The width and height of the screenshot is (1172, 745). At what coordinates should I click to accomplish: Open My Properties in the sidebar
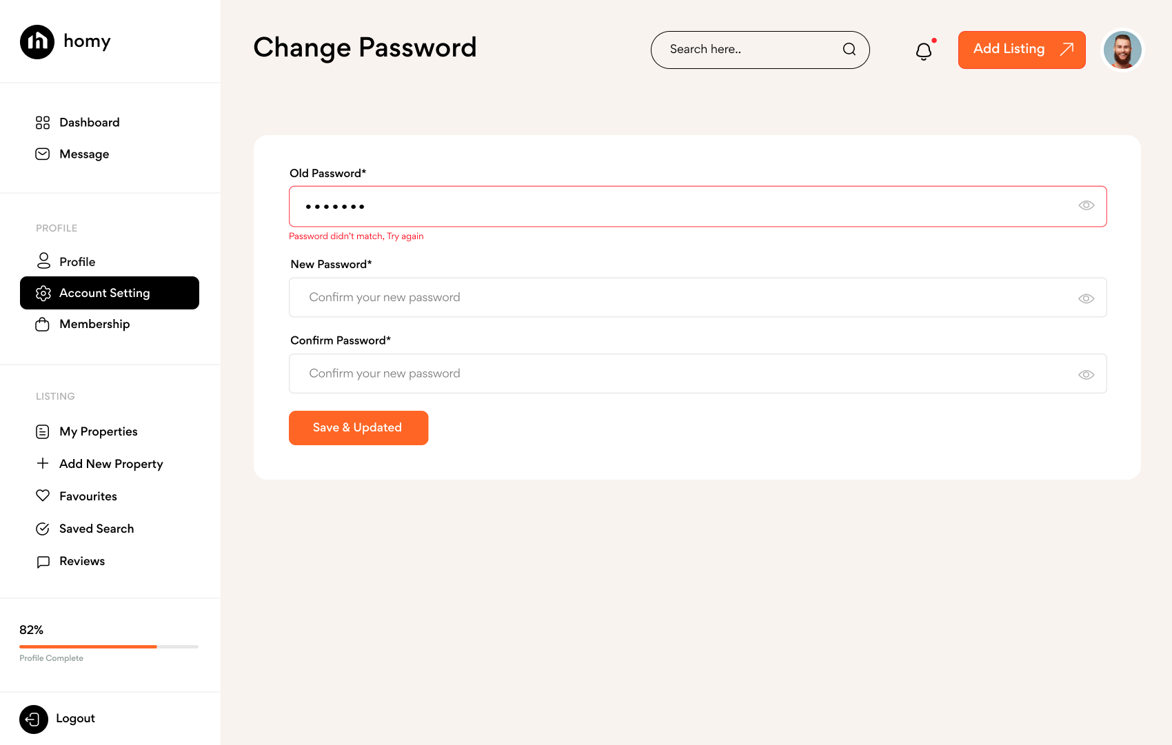pyautogui.click(x=98, y=431)
